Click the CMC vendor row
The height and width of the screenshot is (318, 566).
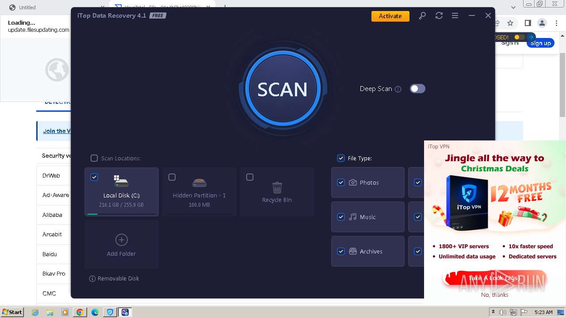(54, 293)
